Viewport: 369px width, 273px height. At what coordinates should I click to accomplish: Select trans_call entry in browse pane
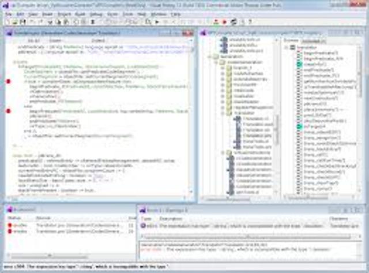315,155
